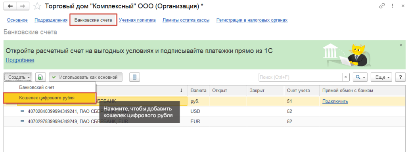Open the Учетная политика tab

coord(137,20)
